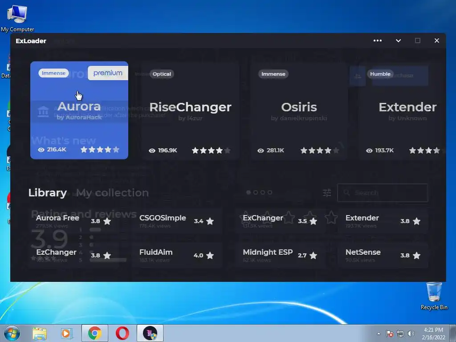Open the network tray icon
The width and height of the screenshot is (456, 342).
(x=400, y=334)
